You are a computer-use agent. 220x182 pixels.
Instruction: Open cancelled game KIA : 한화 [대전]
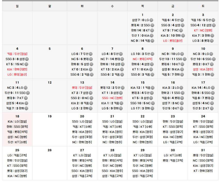tap(17, 69)
